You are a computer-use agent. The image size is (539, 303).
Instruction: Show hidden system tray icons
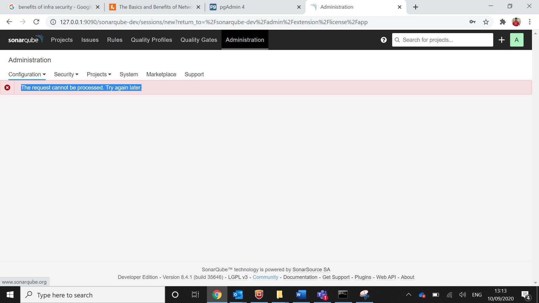click(409, 295)
